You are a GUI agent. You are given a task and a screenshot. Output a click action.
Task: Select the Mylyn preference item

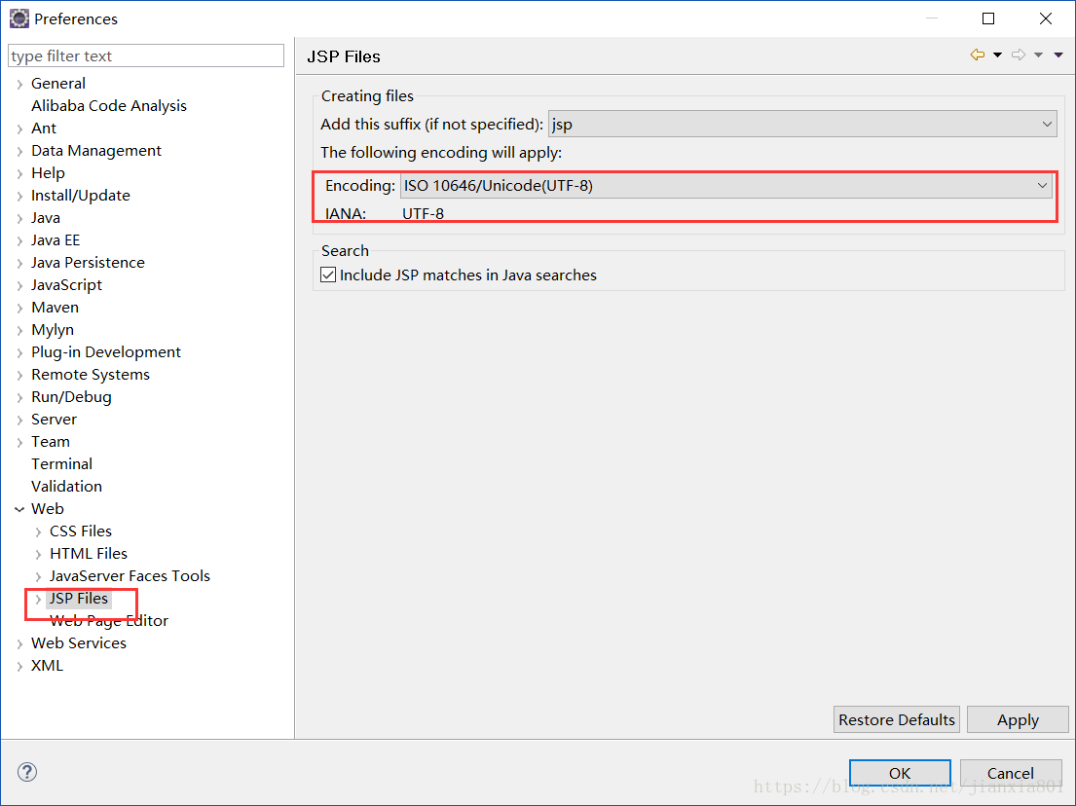(53, 330)
